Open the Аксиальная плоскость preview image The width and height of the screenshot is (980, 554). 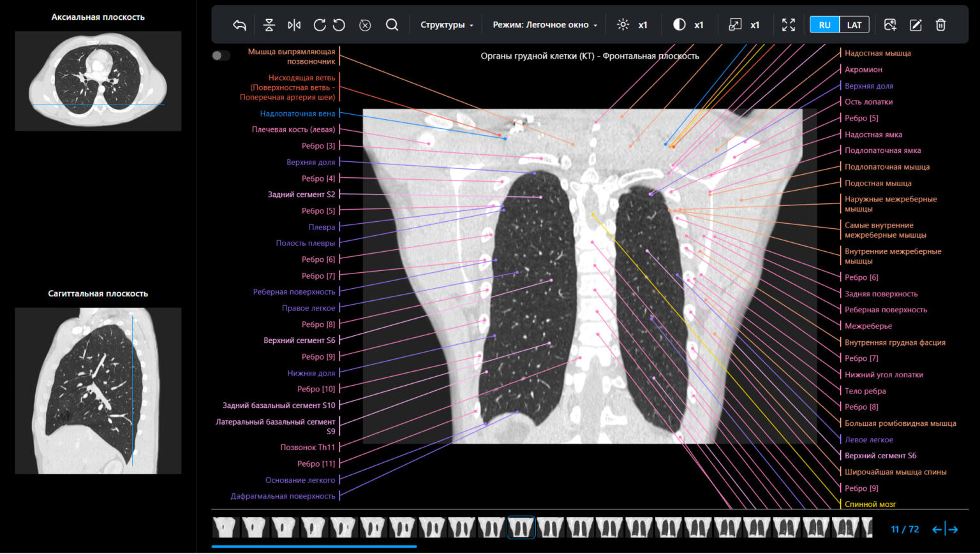98,81
